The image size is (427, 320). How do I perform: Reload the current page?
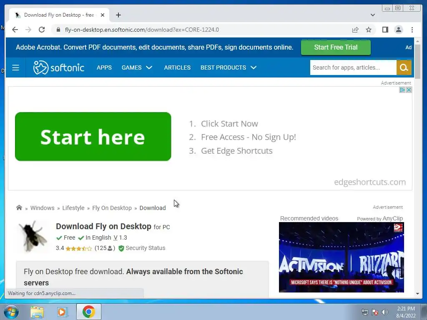tap(42, 30)
